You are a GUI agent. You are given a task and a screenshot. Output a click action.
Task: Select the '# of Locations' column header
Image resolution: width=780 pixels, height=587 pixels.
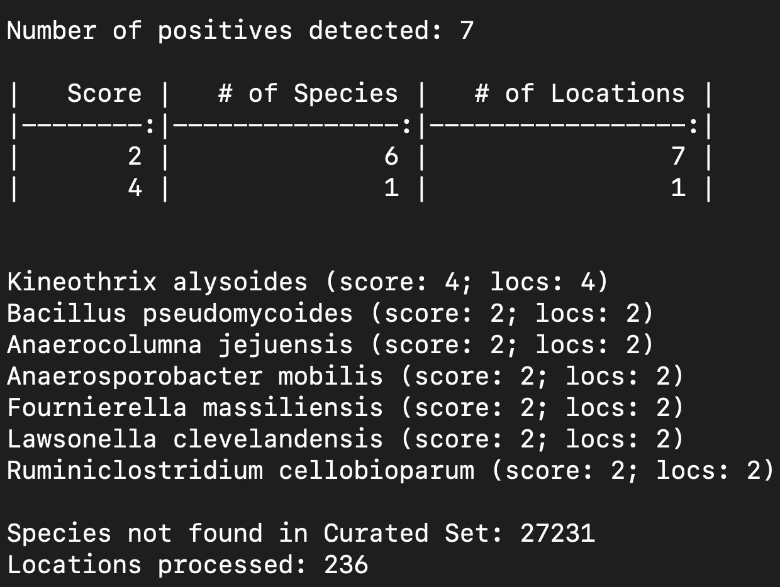(x=580, y=94)
